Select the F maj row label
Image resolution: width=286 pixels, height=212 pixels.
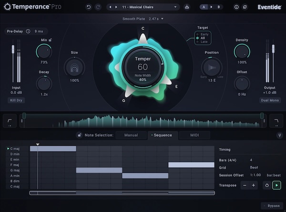(15, 165)
